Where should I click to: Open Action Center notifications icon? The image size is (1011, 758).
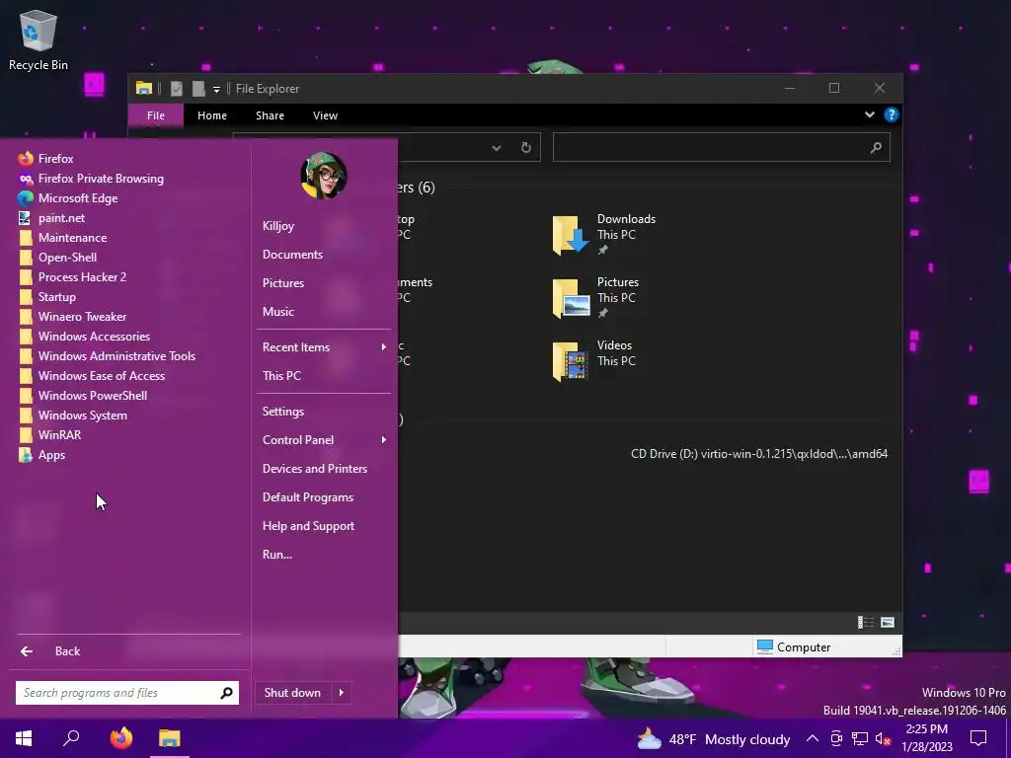(978, 738)
